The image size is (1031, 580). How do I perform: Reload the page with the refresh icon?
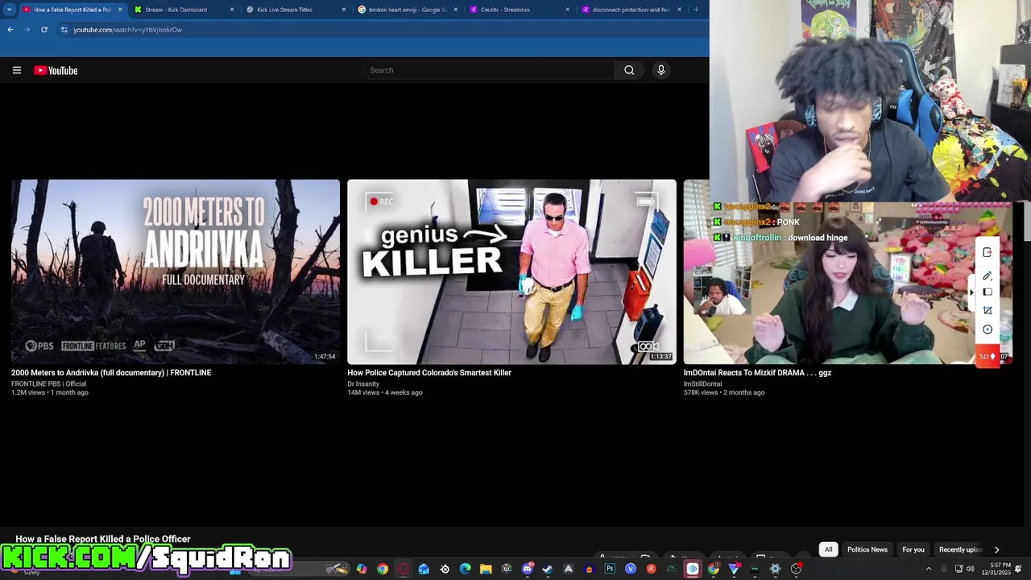(x=44, y=30)
